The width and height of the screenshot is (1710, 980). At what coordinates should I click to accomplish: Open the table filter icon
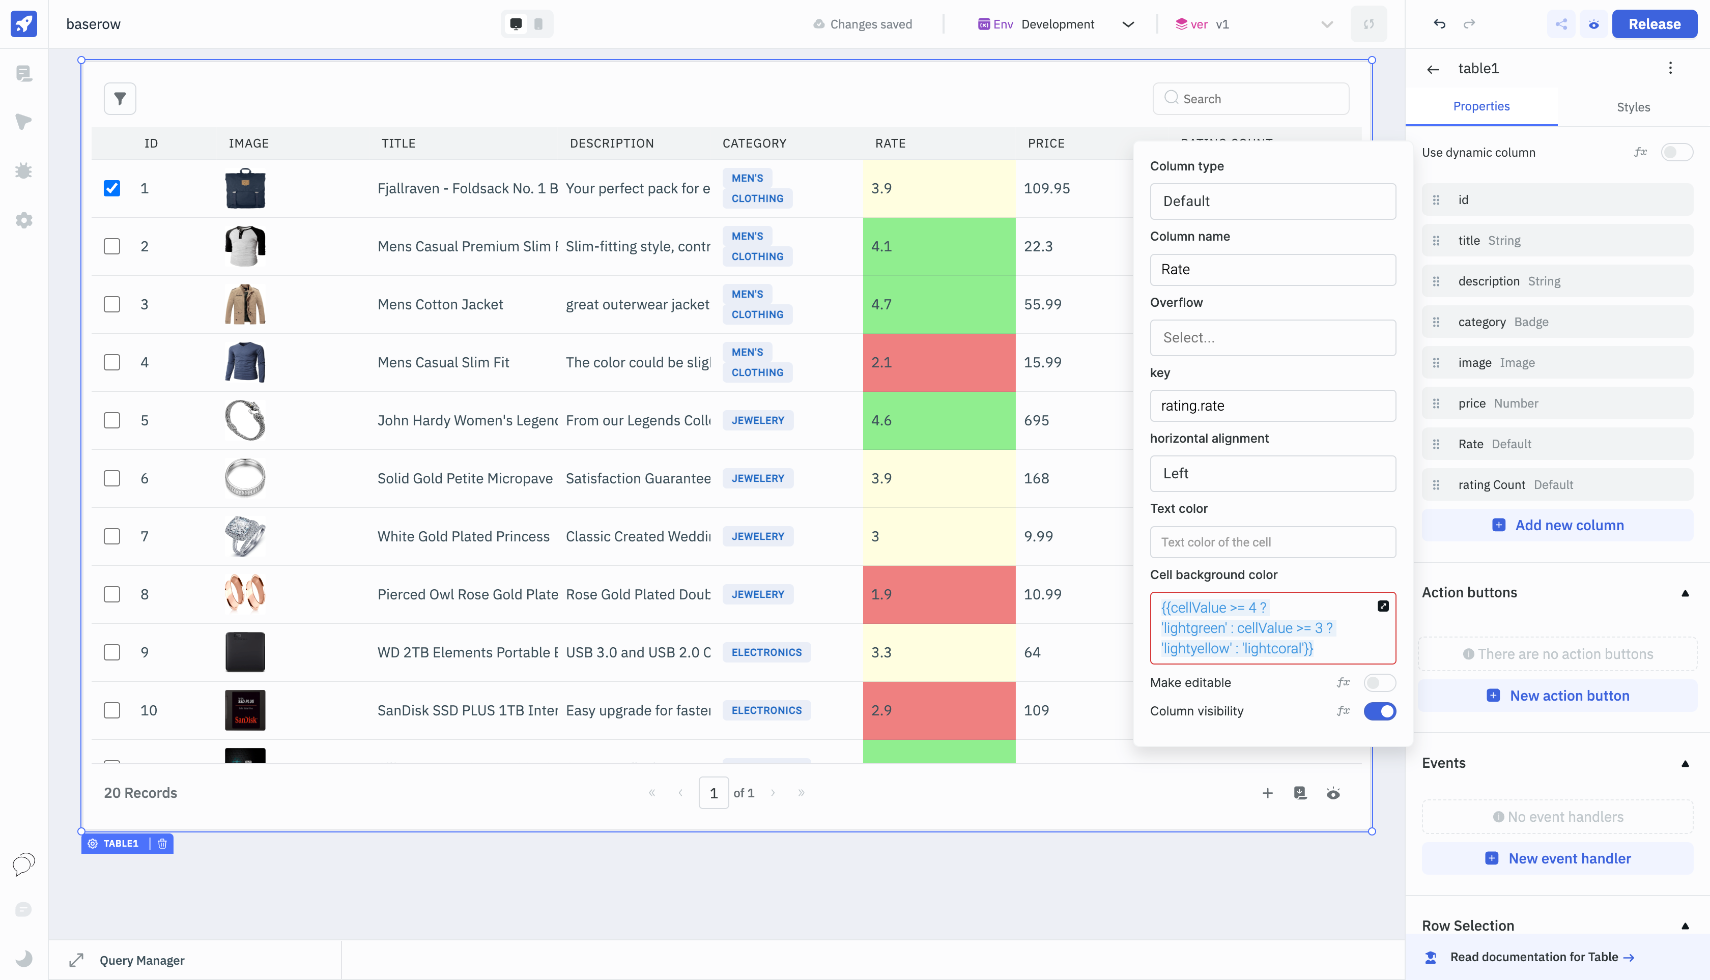click(x=120, y=99)
